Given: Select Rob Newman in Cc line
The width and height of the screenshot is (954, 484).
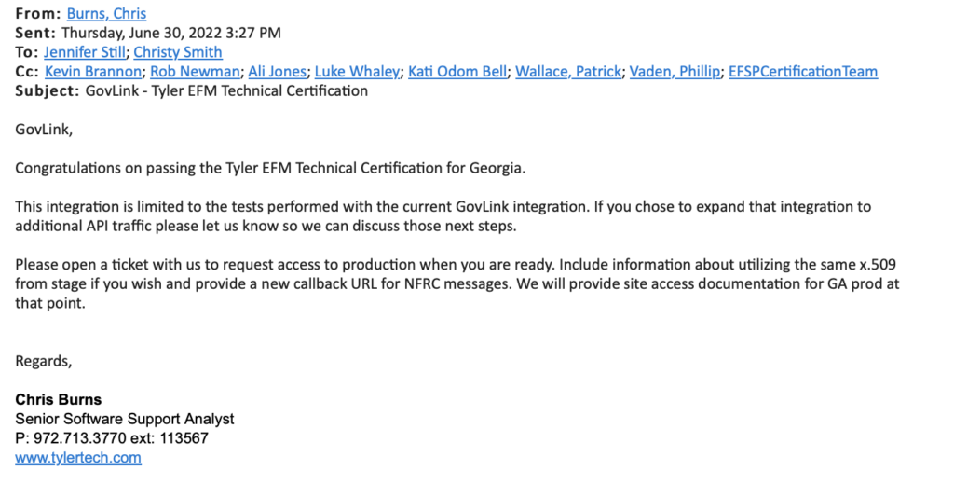Looking at the screenshot, I should [x=195, y=72].
